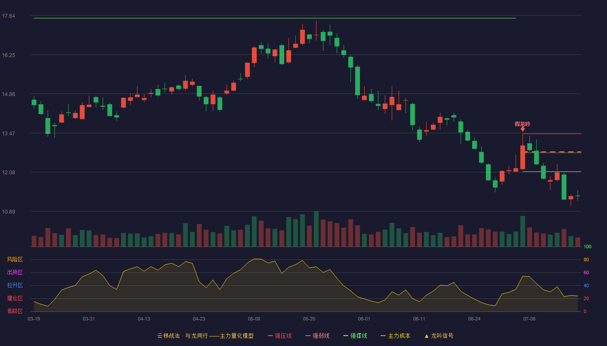Select the 拉升区 zone label
Image resolution: width=607 pixels, height=346 pixels.
pyautogui.click(x=15, y=285)
